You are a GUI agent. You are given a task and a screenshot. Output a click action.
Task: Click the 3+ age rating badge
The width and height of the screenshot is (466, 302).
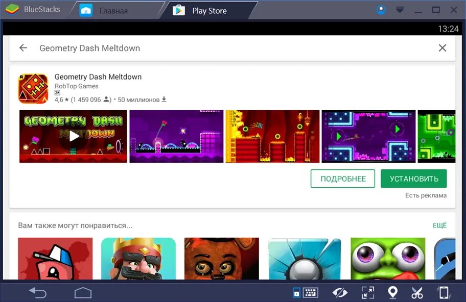[57, 92]
